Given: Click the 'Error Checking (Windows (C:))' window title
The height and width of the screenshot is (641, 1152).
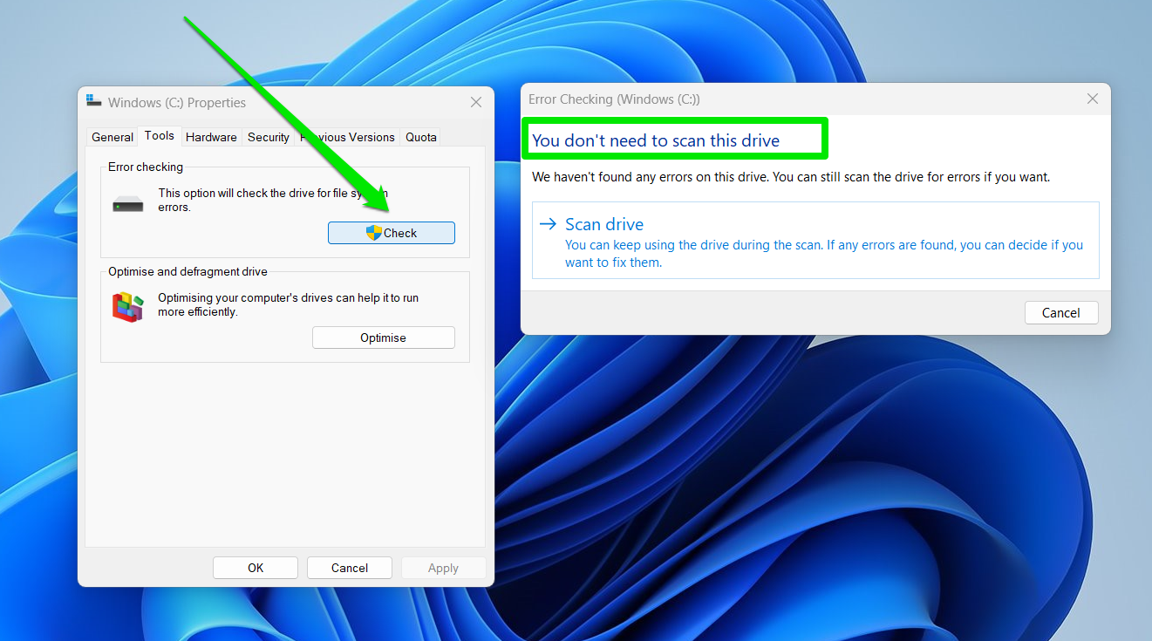Looking at the screenshot, I should click(614, 99).
